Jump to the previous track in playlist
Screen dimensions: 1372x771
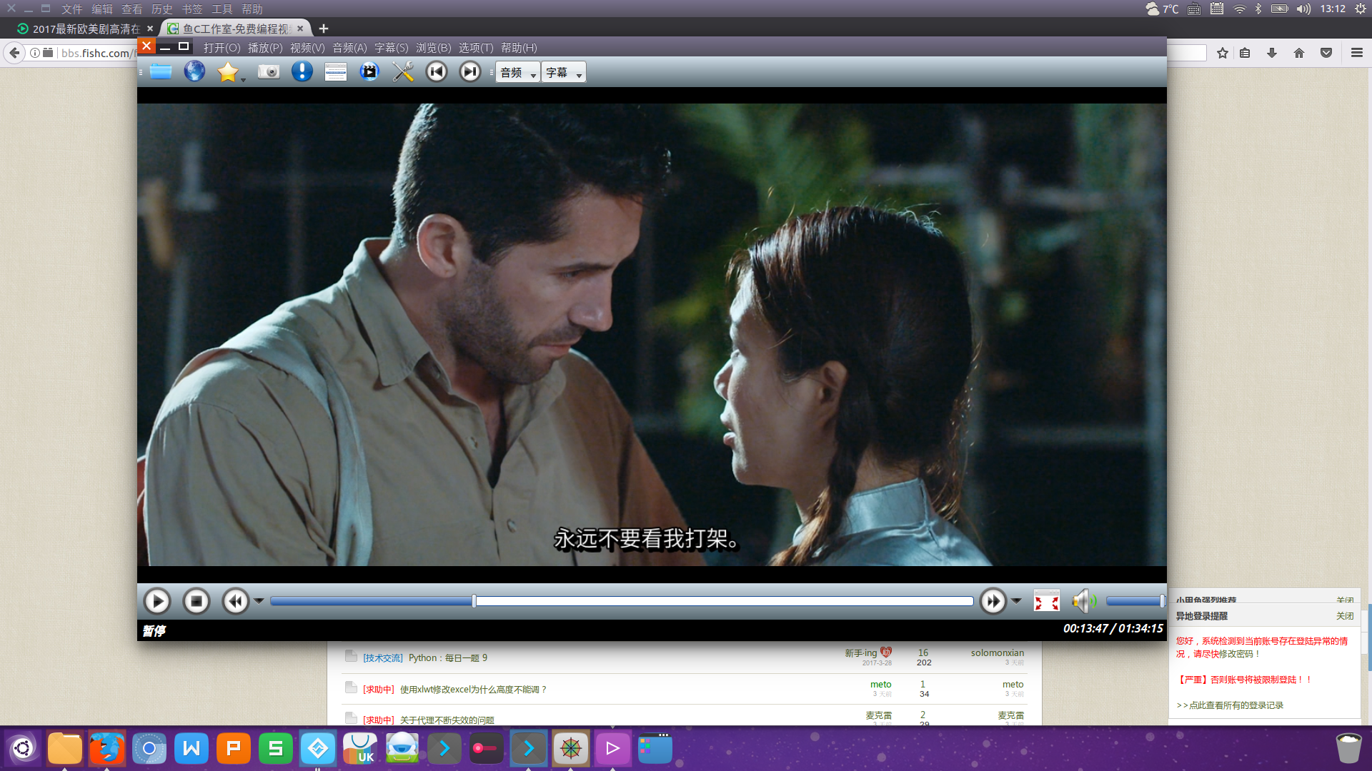437,71
